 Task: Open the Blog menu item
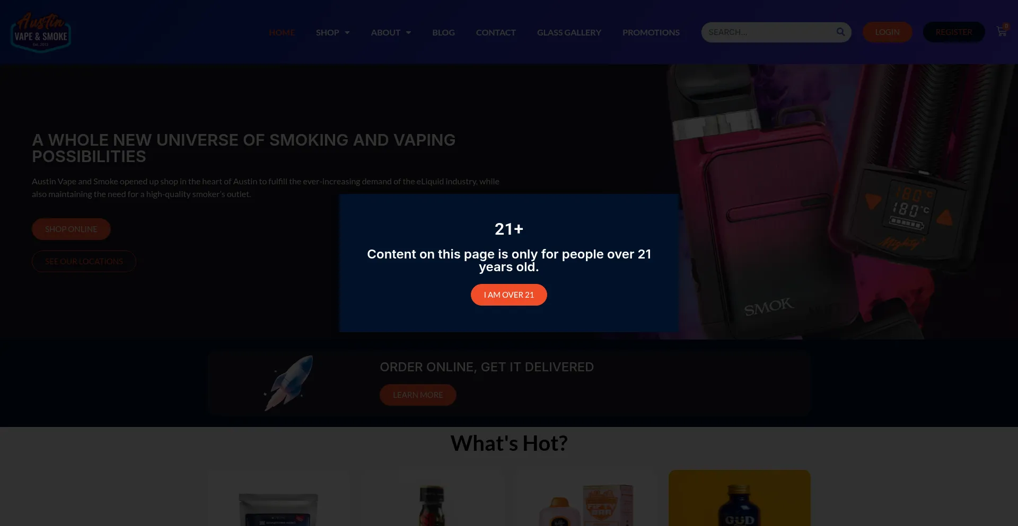443,32
